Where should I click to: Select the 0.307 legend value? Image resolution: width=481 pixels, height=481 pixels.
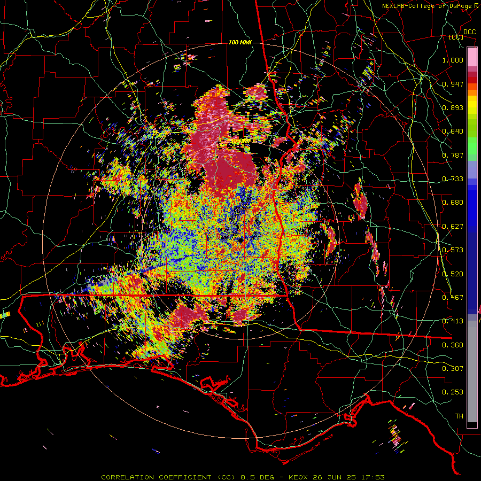click(x=453, y=369)
